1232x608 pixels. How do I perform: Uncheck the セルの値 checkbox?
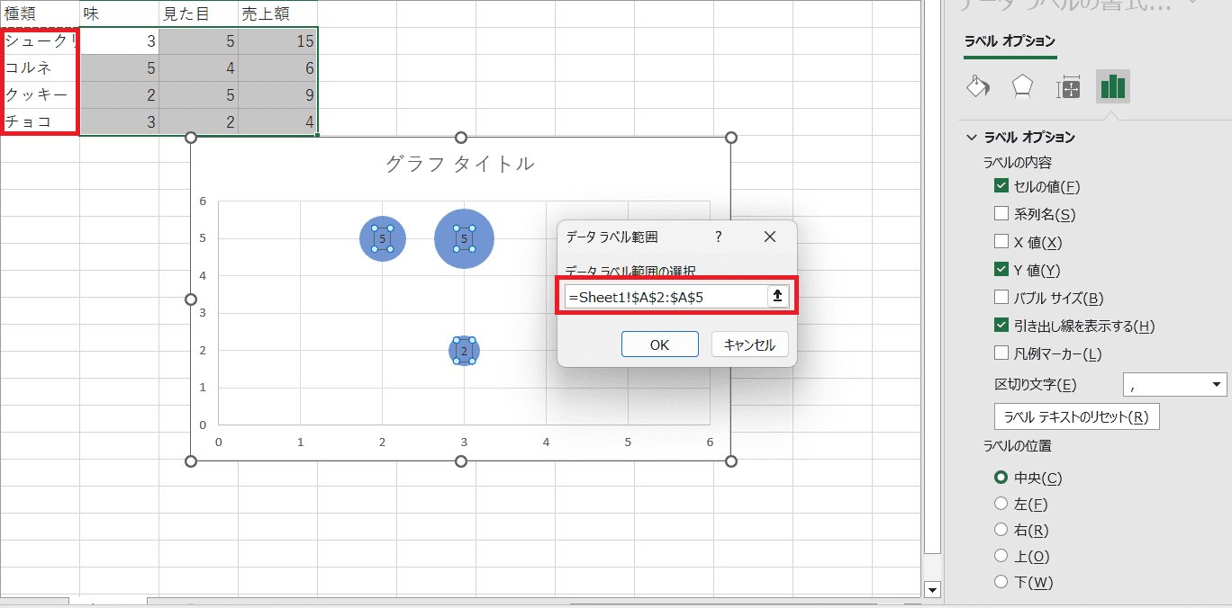[1001, 186]
